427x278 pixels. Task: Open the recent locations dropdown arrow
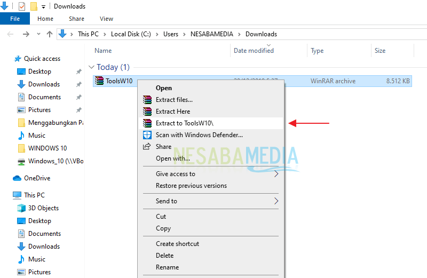click(38, 34)
